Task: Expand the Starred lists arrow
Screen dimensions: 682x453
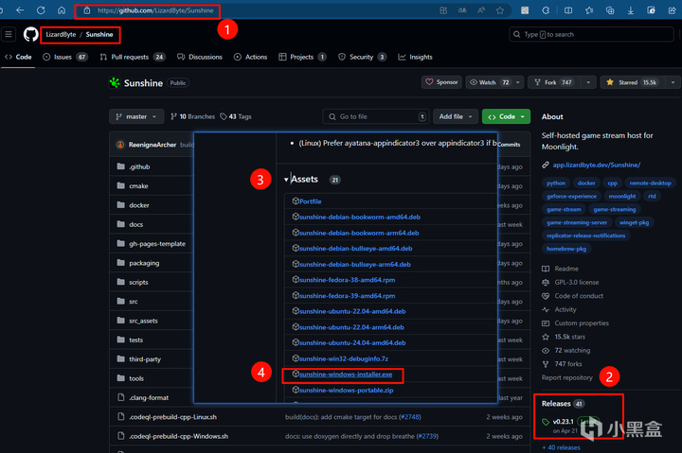Action: click(673, 82)
